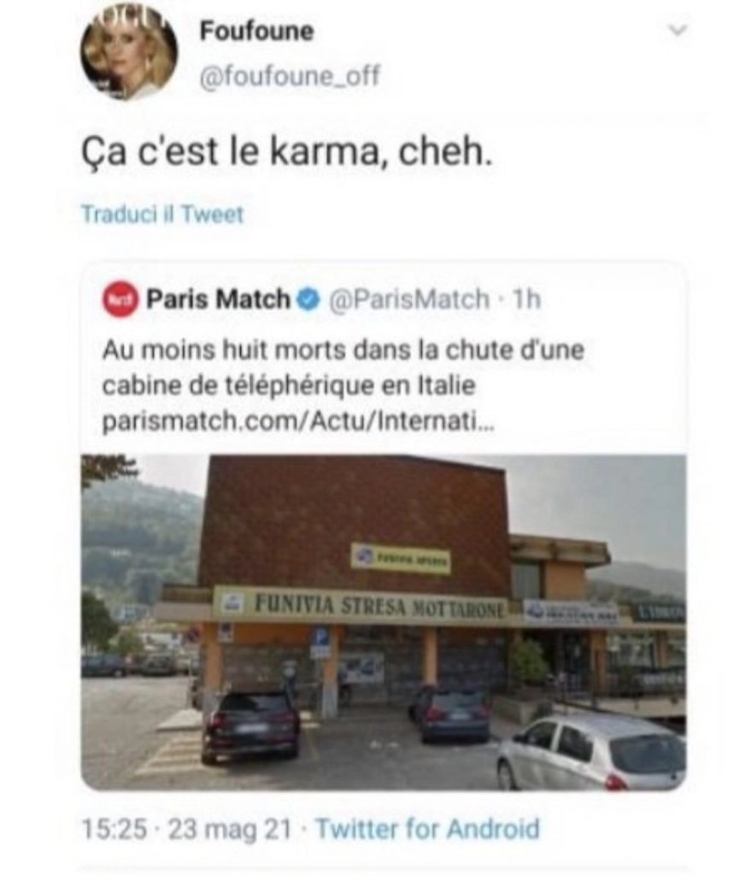
Task: Click the Paris Match red logo avatar
Action: click(120, 300)
